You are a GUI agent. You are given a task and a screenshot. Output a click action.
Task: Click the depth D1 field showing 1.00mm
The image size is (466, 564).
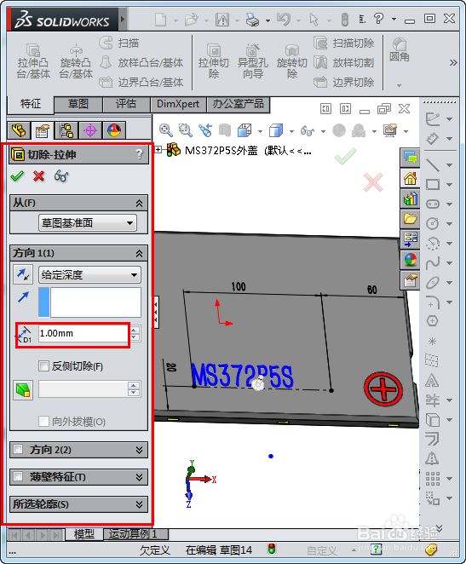[83, 333]
